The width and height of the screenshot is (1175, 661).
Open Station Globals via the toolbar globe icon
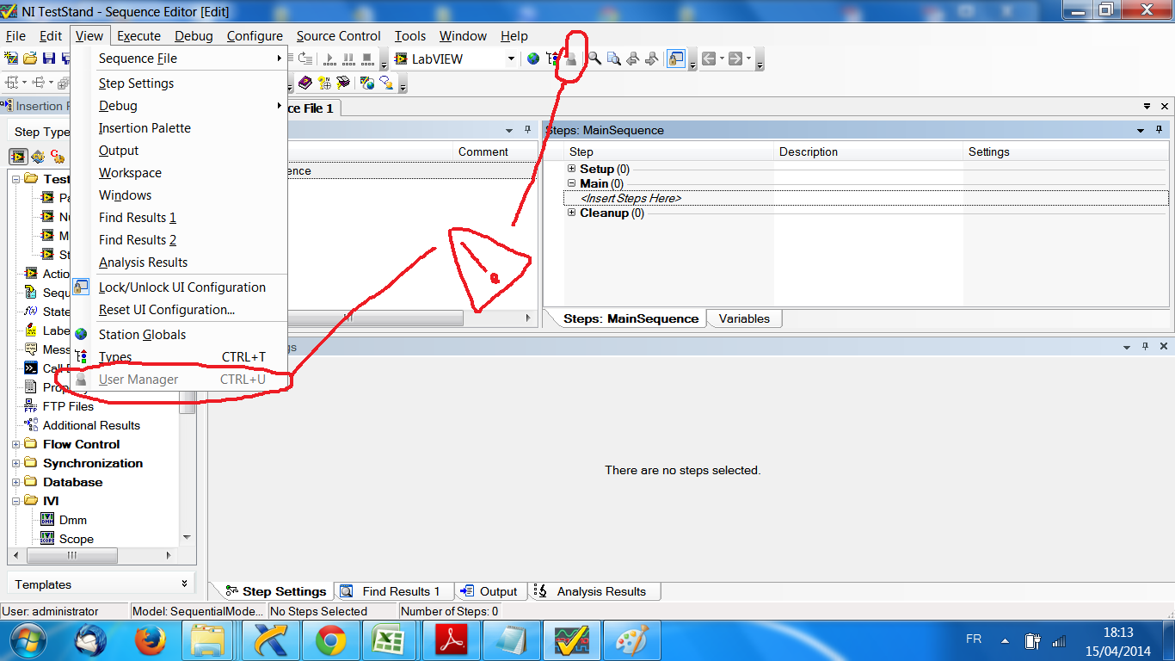[x=533, y=59]
